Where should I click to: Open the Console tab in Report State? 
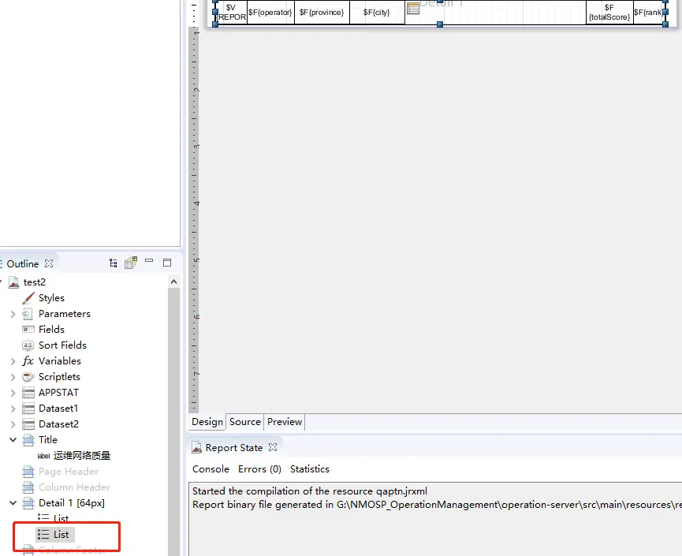(x=211, y=469)
